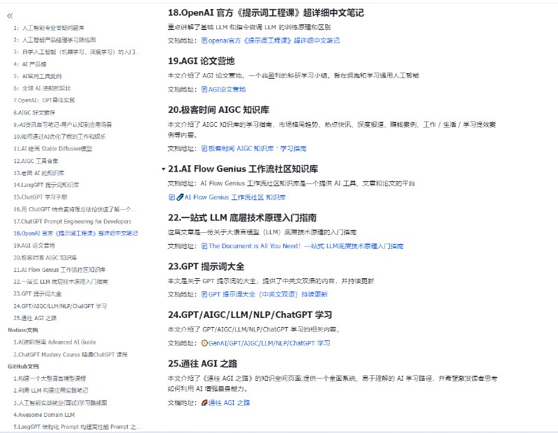The width and height of the screenshot is (558, 433).
Task: Jump to the Notion文档 outline section
Action: tap(23, 331)
